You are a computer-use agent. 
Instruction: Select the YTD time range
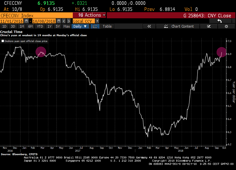pyautogui.click(x=40, y=26)
